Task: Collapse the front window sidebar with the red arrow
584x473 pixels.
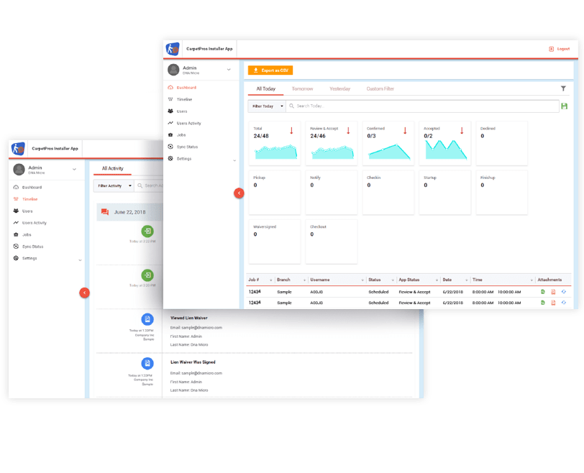Action: pyautogui.click(x=239, y=193)
